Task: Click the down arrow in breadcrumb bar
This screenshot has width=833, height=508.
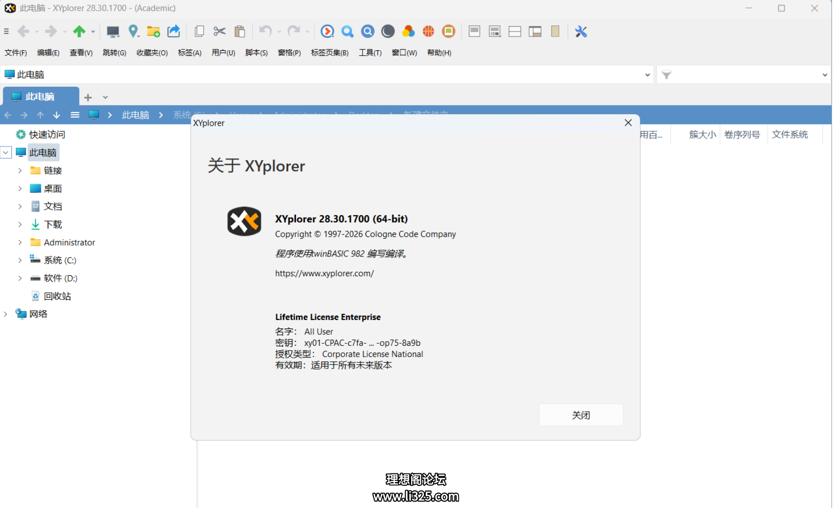Action: pyautogui.click(x=57, y=115)
